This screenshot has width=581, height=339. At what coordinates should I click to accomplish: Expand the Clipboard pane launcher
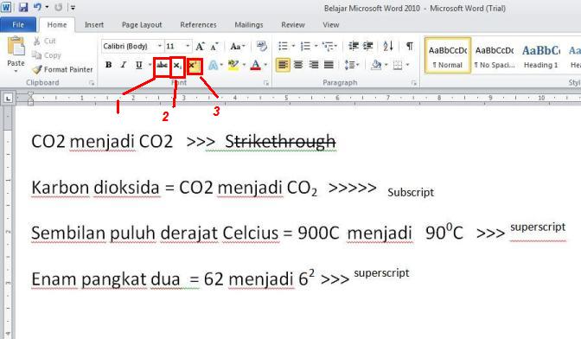click(91, 83)
